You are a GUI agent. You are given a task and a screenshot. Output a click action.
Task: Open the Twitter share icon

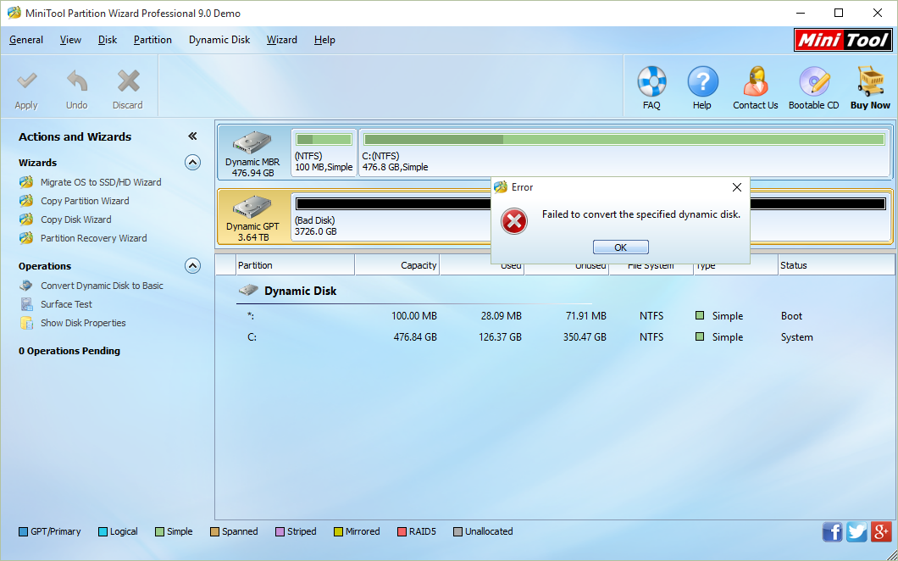[856, 532]
